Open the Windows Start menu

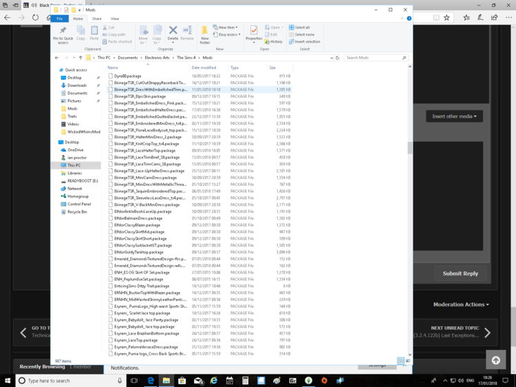(x=8, y=380)
